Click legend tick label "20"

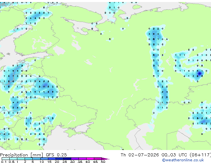[x=57, y=162]
